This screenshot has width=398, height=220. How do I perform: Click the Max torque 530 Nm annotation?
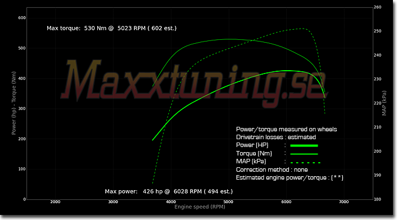point(111,28)
